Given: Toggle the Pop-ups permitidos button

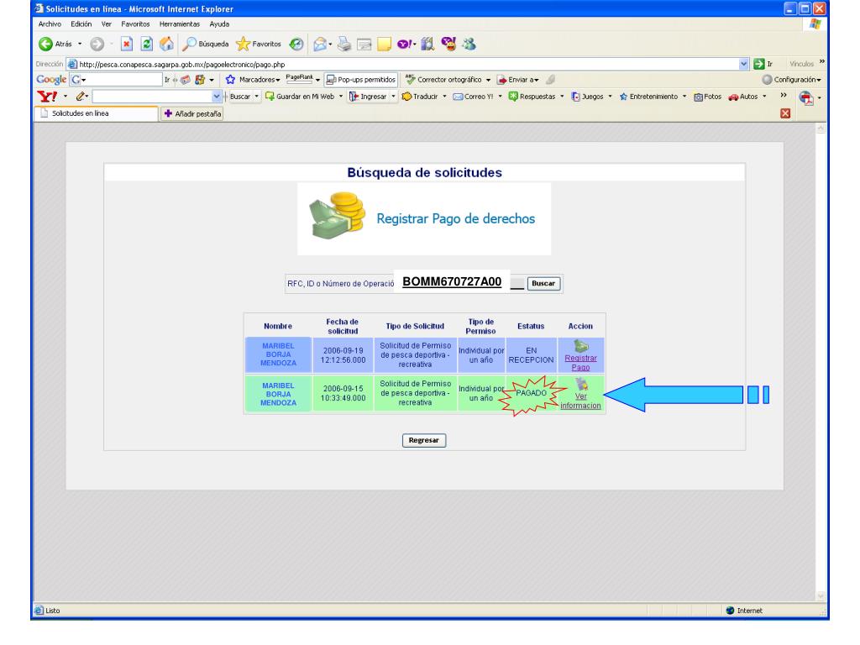Looking at the screenshot, I should [x=361, y=80].
